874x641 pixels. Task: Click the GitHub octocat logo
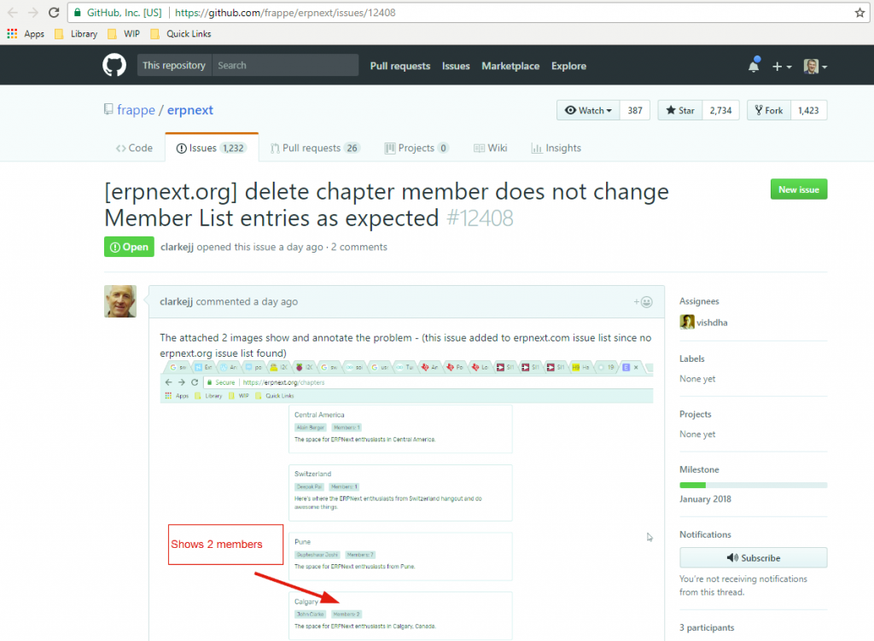(114, 65)
